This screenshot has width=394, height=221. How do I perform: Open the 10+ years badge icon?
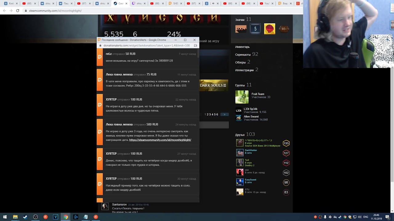click(284, 29)
